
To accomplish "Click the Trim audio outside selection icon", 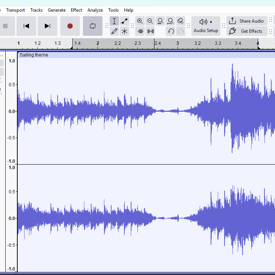I will click(x=141, y=31).
